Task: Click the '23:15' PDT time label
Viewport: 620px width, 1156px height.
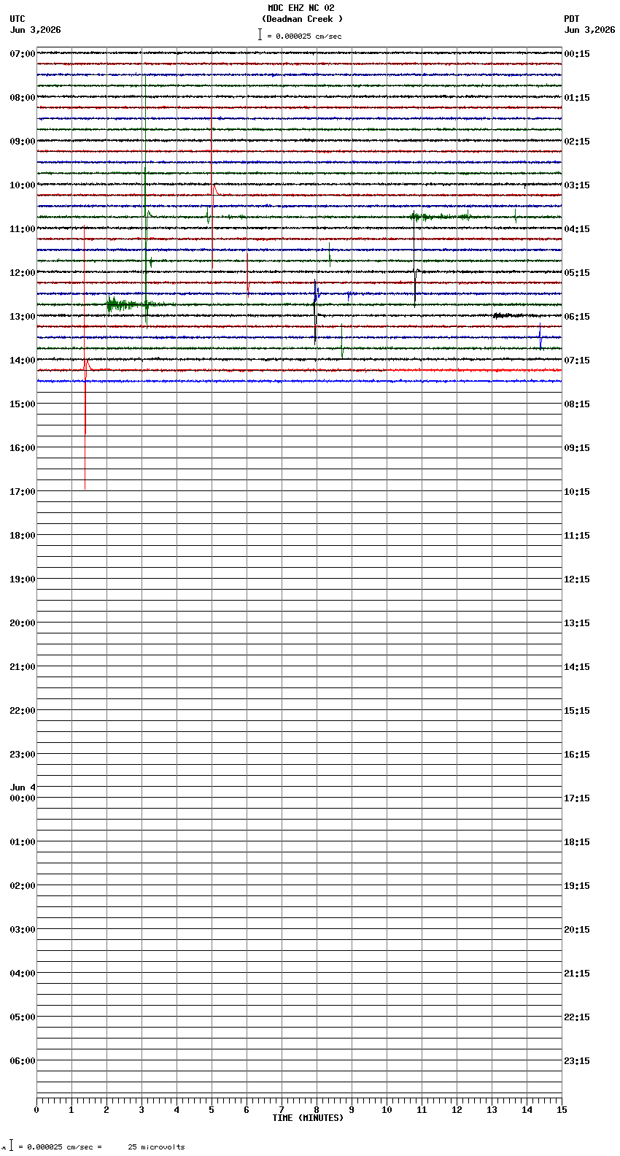Action: pos(577,1061)
